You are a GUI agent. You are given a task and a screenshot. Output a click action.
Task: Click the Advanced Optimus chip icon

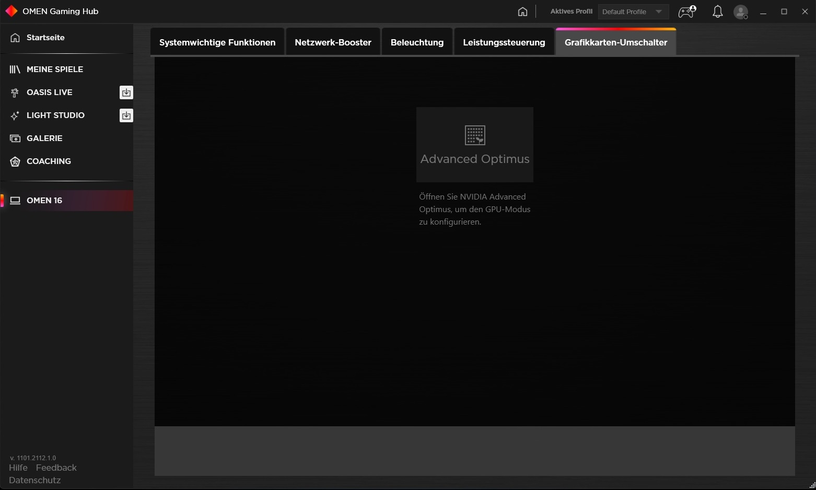[x=475, y=135]
